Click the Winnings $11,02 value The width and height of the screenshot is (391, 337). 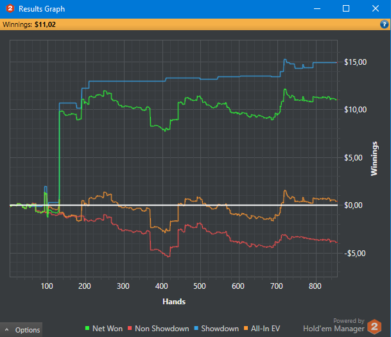pyautogui.click(x=45, y=24)
